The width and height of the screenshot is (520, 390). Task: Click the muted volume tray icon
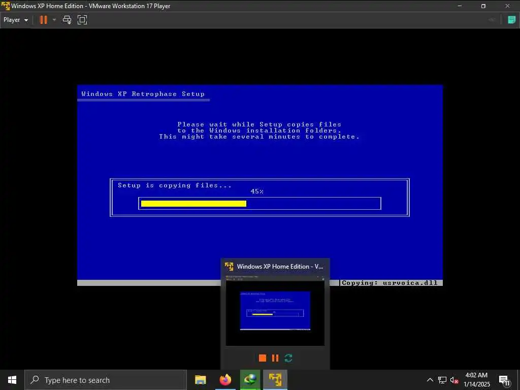click(454, 380)
